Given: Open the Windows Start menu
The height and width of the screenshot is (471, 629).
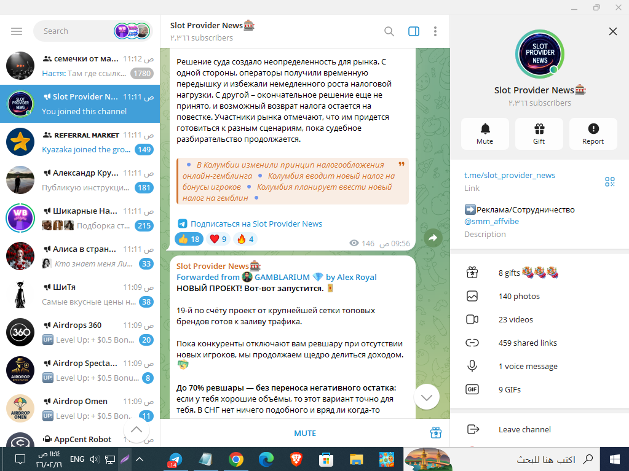Looking at the screenshot, I should 614,459.
